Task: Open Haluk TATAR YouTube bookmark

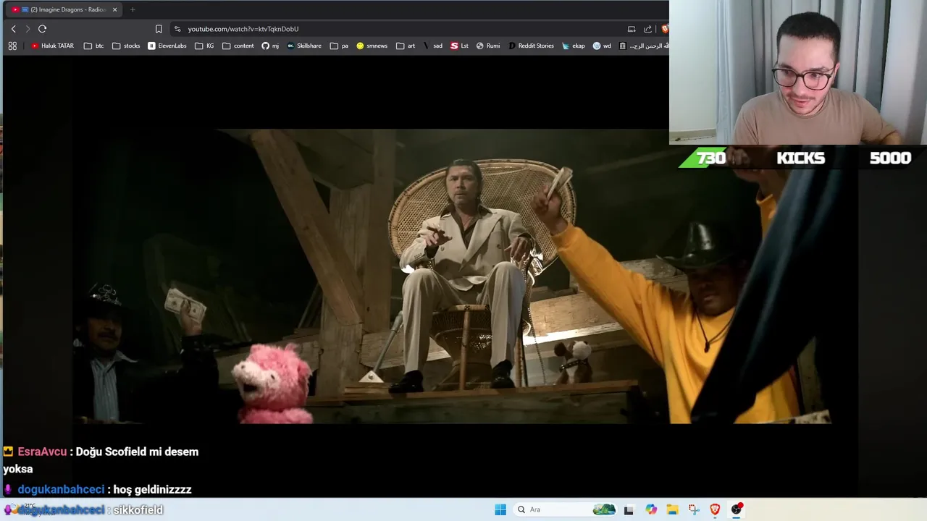Action: [52, 46]
